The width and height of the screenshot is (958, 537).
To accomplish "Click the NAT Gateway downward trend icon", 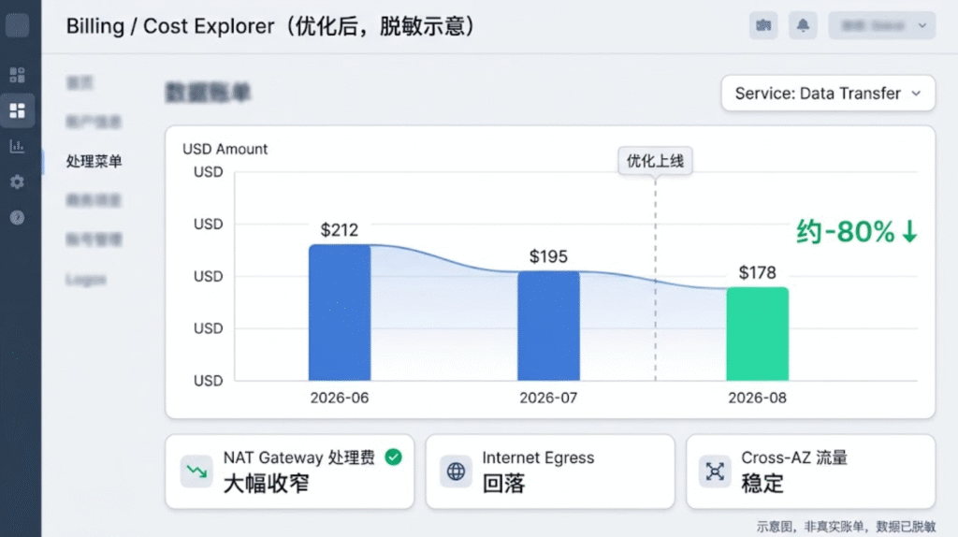I will click(x=196, y=471).
